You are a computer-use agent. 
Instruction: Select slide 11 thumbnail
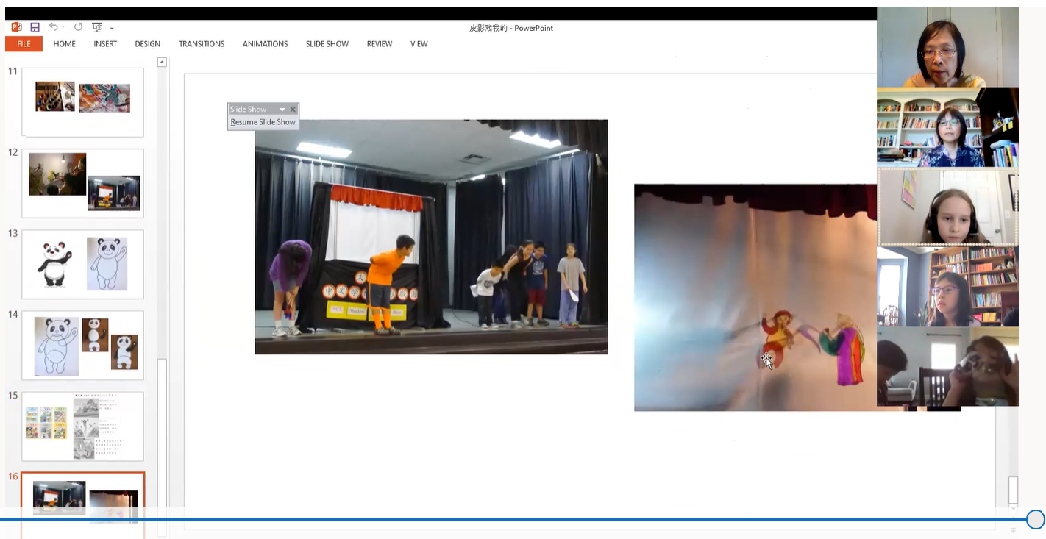point(82,101)
